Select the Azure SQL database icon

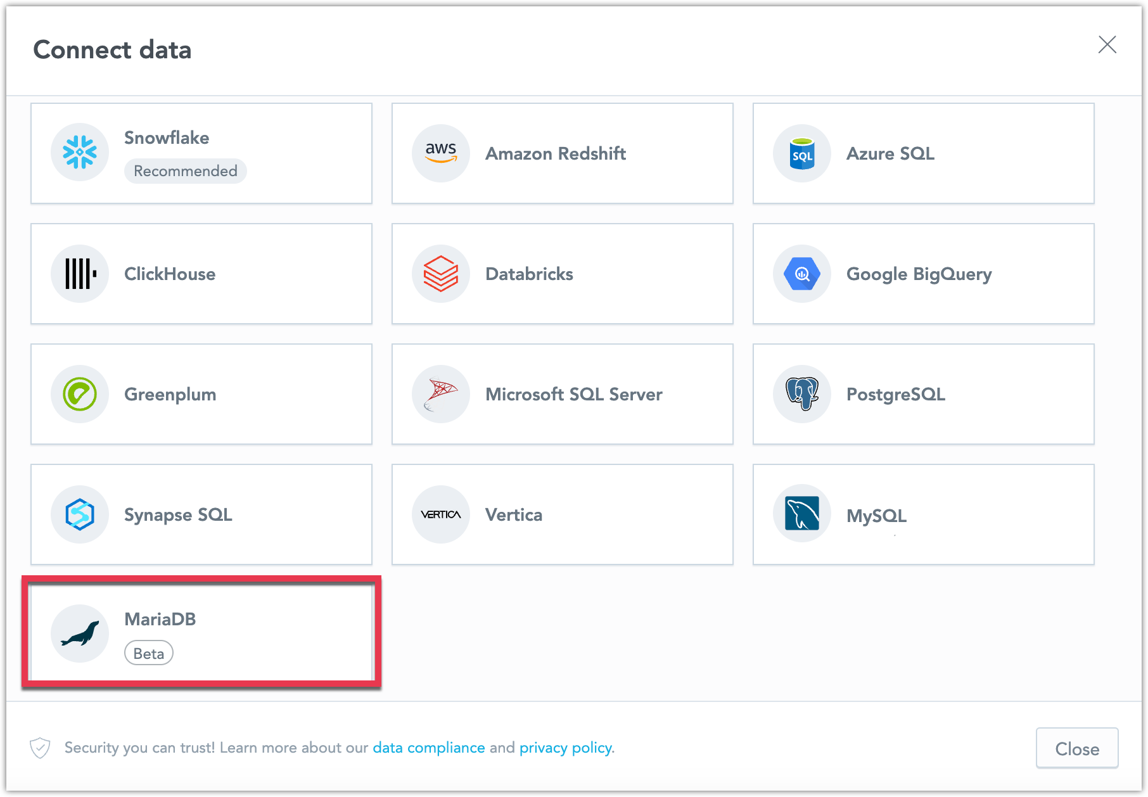[801, 153]
